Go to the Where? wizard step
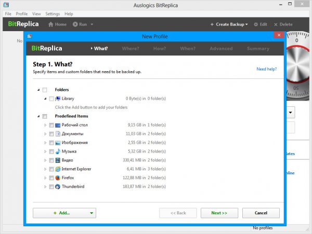 click(x=131, y=48)
